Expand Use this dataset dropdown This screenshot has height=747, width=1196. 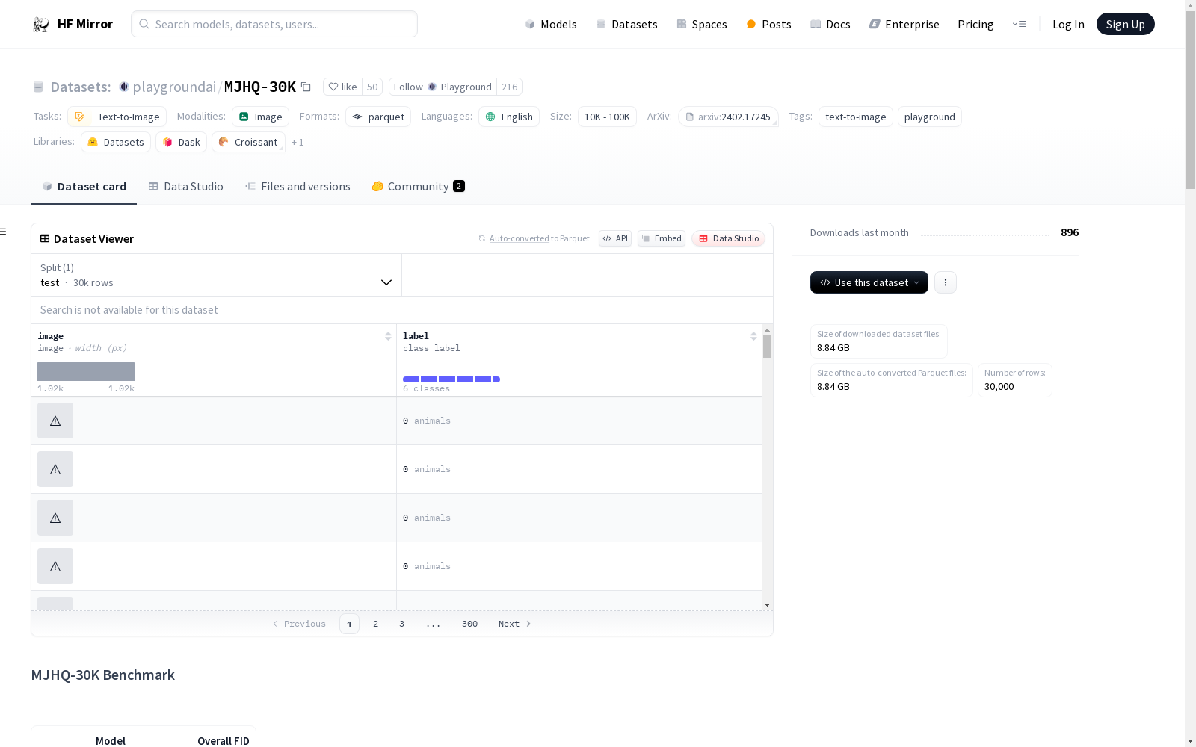pos(869,282)
